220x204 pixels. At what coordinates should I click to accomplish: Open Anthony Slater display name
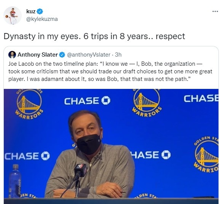point(38,55)
